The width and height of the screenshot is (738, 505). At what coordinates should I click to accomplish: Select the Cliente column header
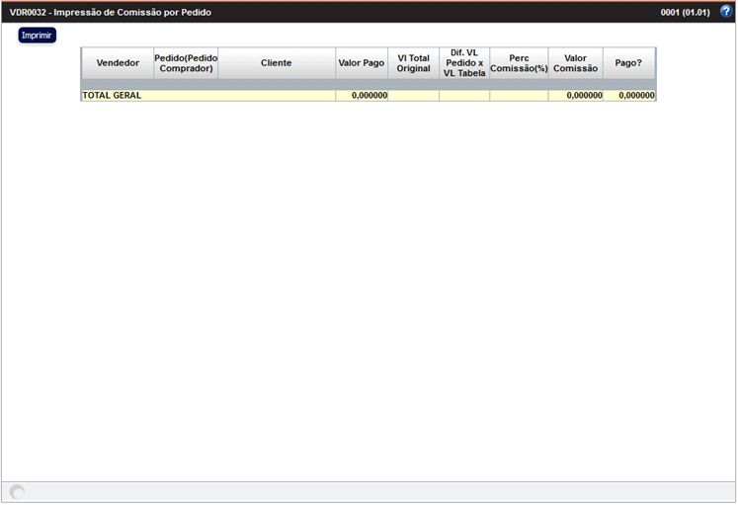tap(277, 63)
